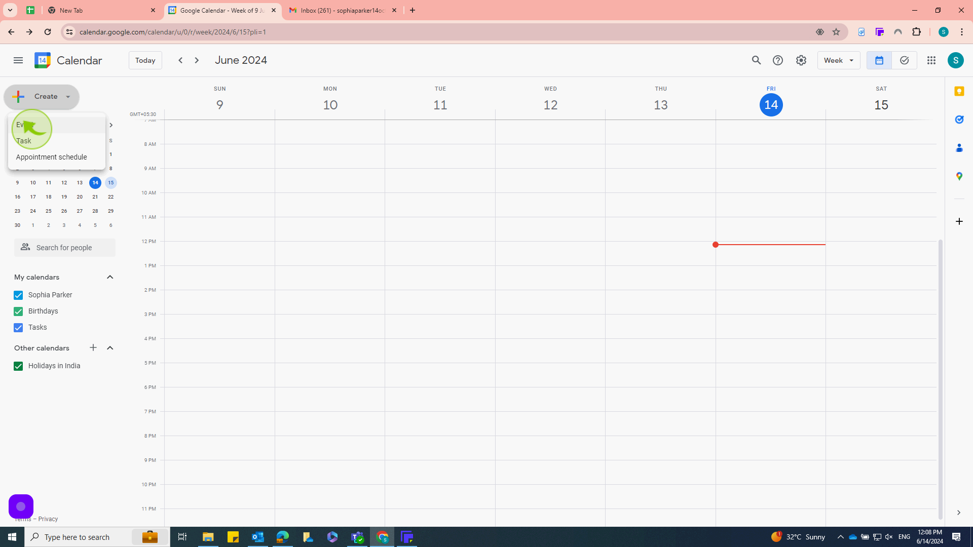Viewport: 973px width, 547px height.
Task: Open Google Keep side panel
Action: tap(959, 91)
